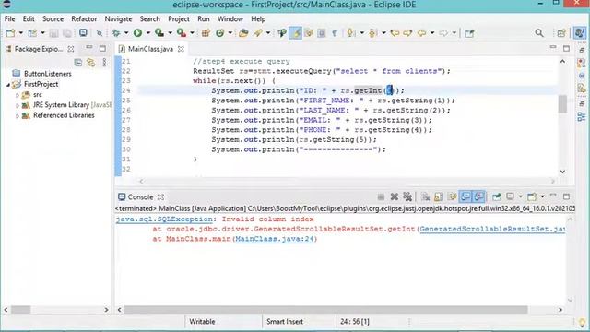Open the Run button dropdown arrow
The height and width of the screenshot is (332, 590).
coord(148,33)
